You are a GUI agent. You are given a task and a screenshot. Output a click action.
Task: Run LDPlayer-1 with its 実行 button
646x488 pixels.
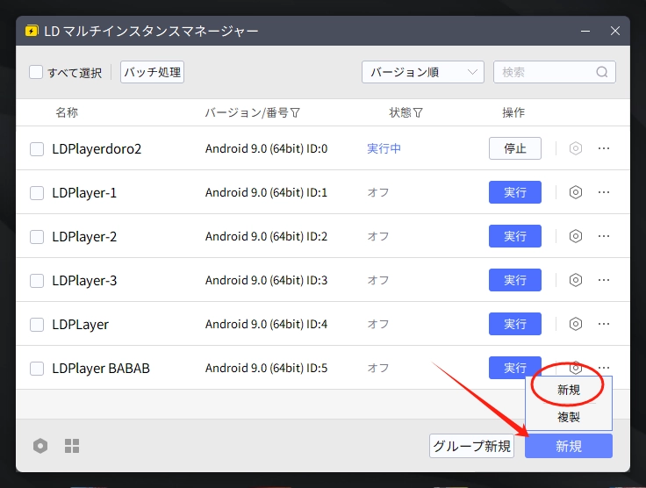pyautogui.click(x=515, y=192)
